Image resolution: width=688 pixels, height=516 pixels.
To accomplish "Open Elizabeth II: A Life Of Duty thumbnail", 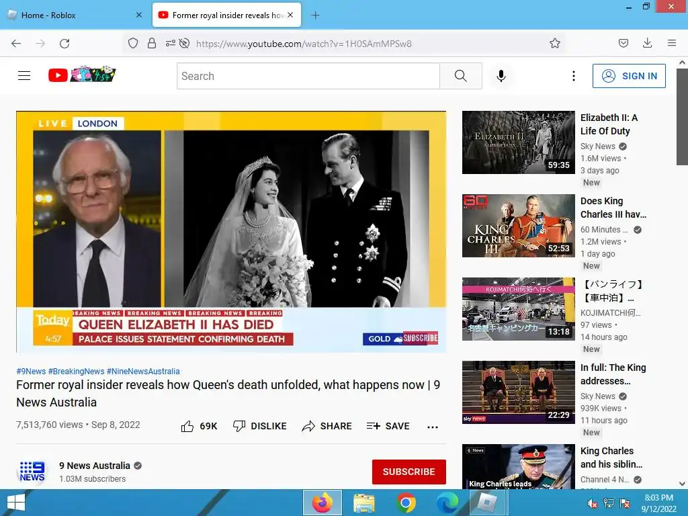I will [x=519, y=142].
